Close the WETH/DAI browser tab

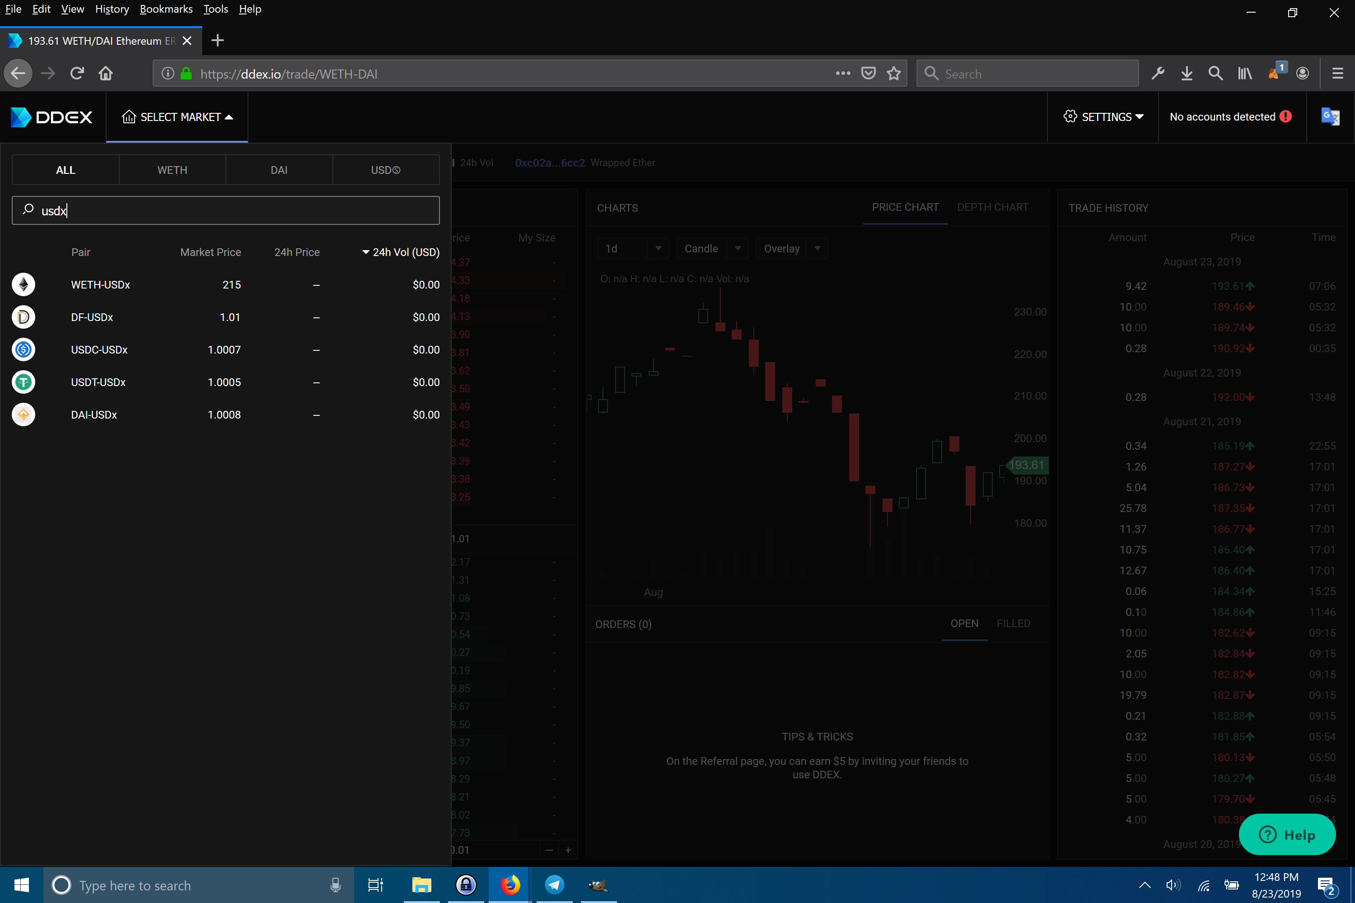click(x=187, y=41)
